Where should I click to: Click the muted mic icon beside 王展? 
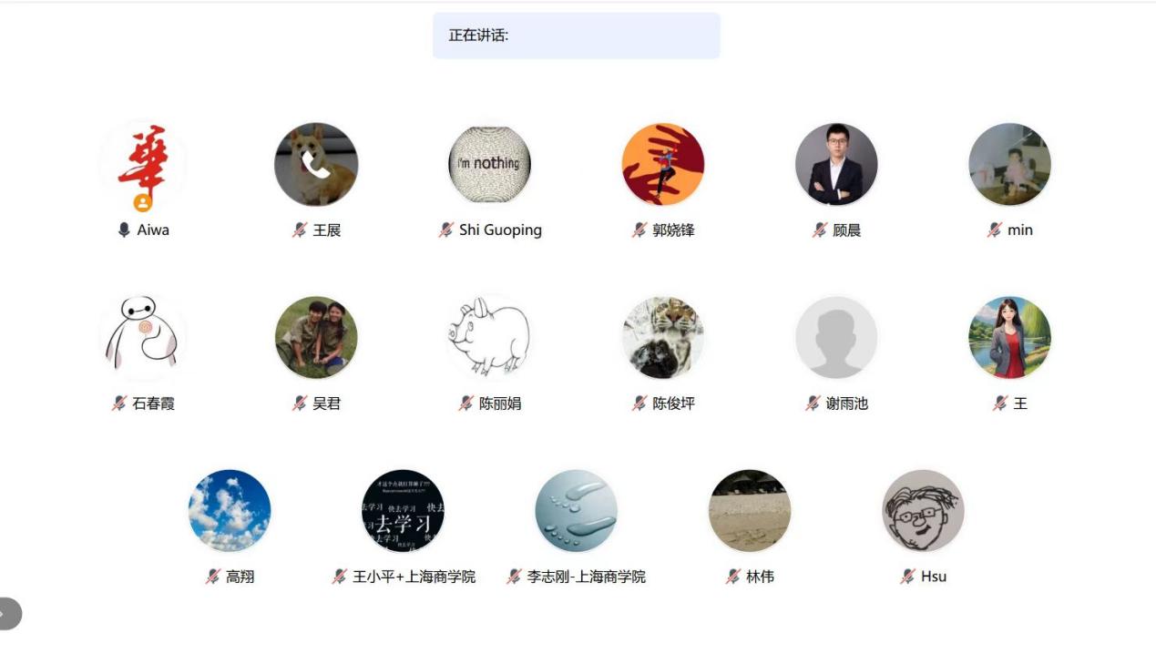click(x=300, y=230)
